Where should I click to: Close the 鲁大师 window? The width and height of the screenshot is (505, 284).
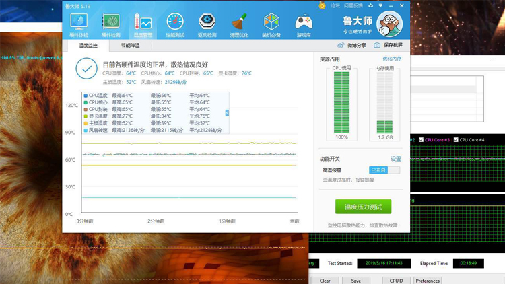click(x=401, y=5)
